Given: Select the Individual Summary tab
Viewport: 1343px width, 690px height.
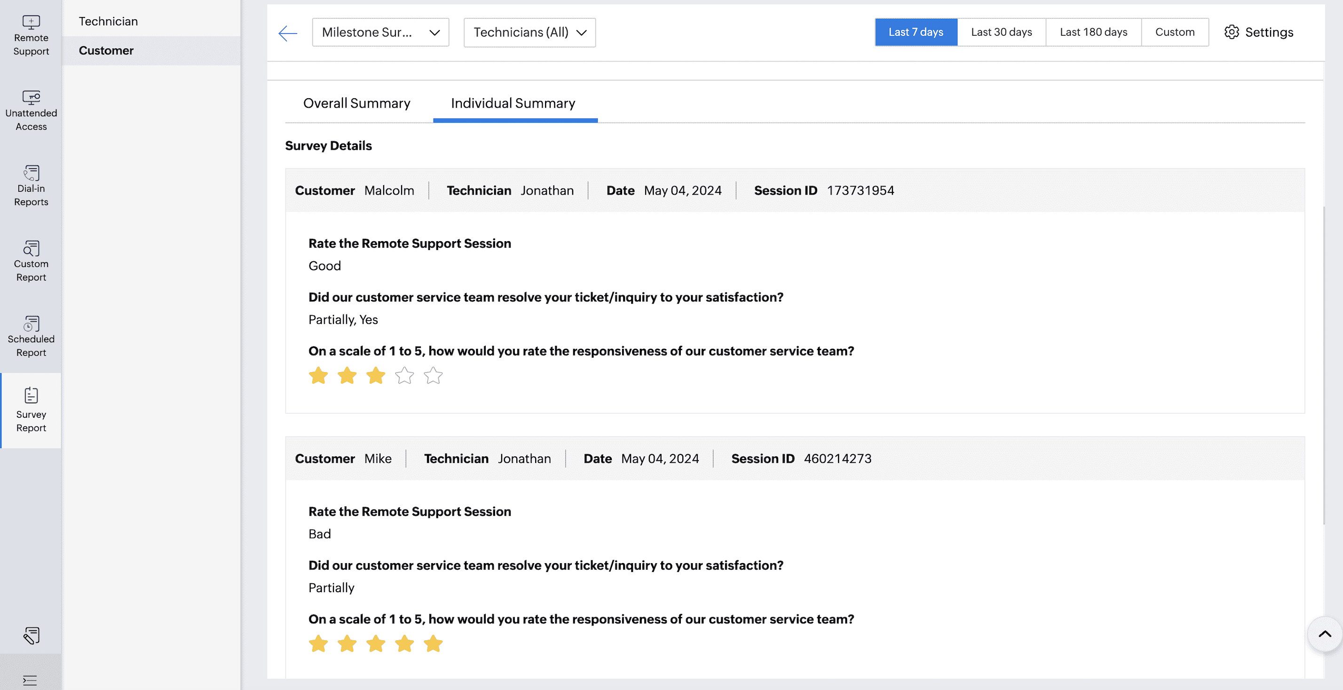Looking at the screenshot, I should (x=513, y=103).
